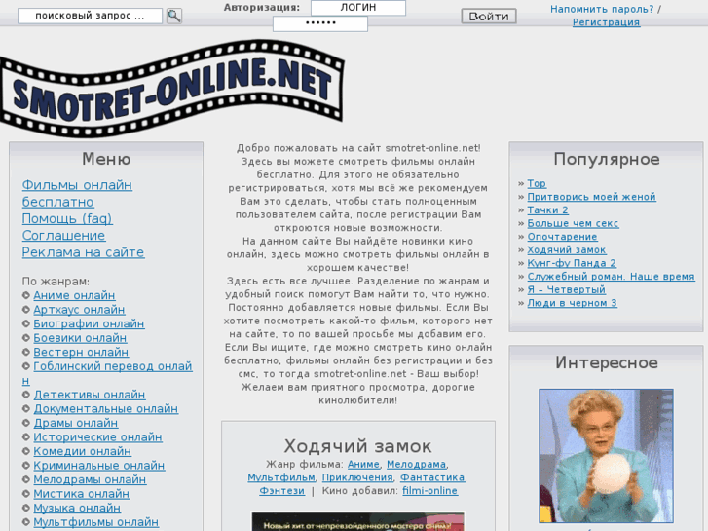Click the Популярное panel heading
Viewport: 708px width, 531px height.
click(607, 159)
